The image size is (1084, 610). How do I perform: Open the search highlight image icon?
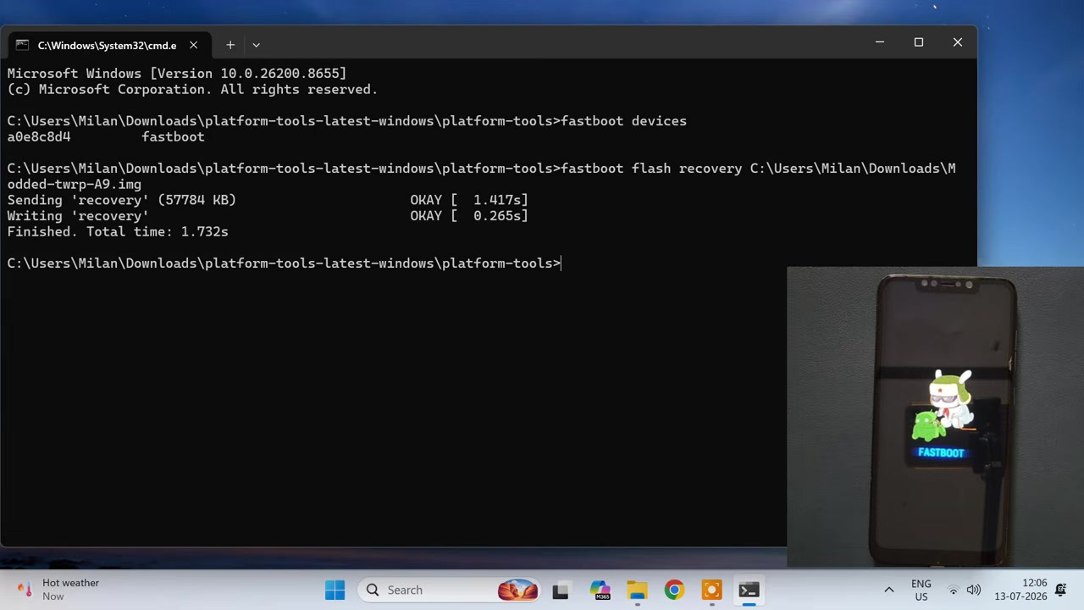[x=517, y=590]
